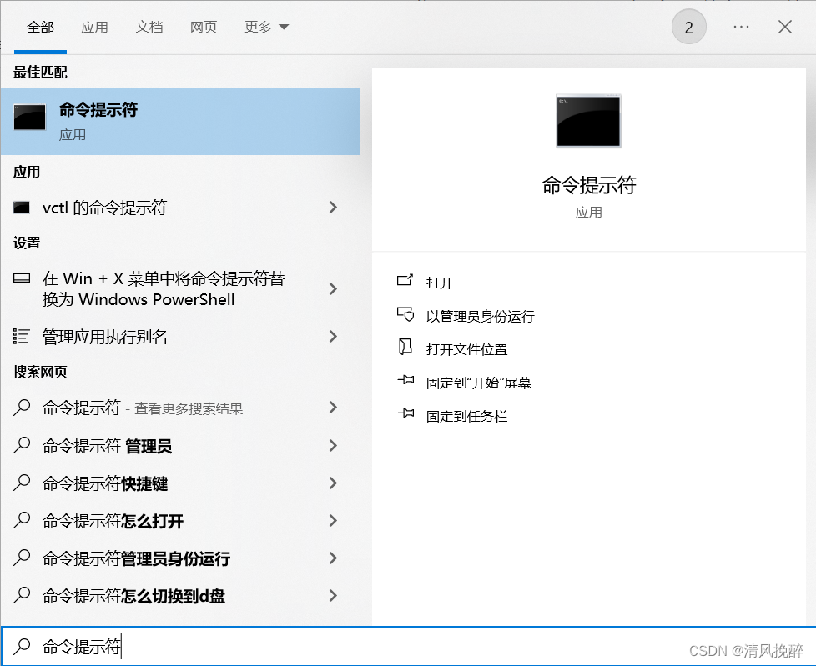
Task: Expand arrow for 管理应用执行别名
Action: click(x=333, y=337)
